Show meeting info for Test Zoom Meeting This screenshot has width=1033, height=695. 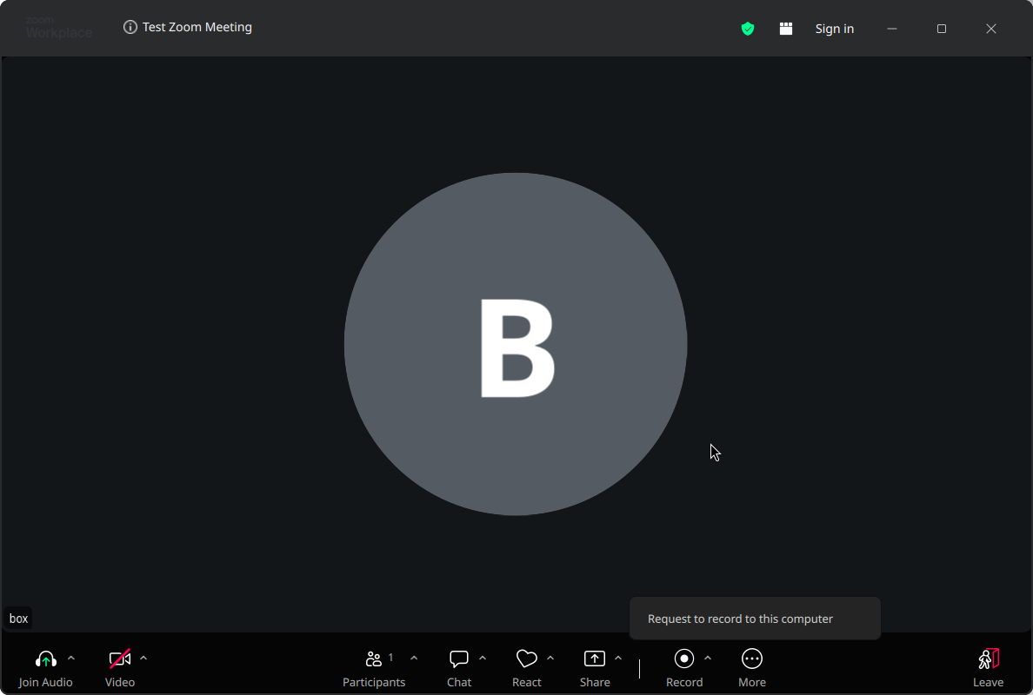coord(130,27)
